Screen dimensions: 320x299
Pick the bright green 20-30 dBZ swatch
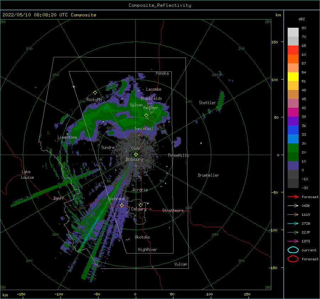click(293, 148)
